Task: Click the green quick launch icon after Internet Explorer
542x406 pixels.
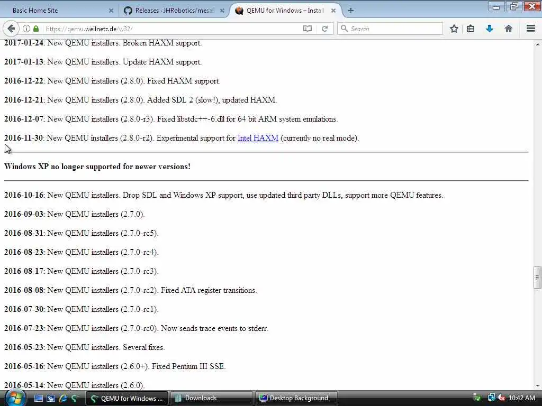Action: click(75, 398)
